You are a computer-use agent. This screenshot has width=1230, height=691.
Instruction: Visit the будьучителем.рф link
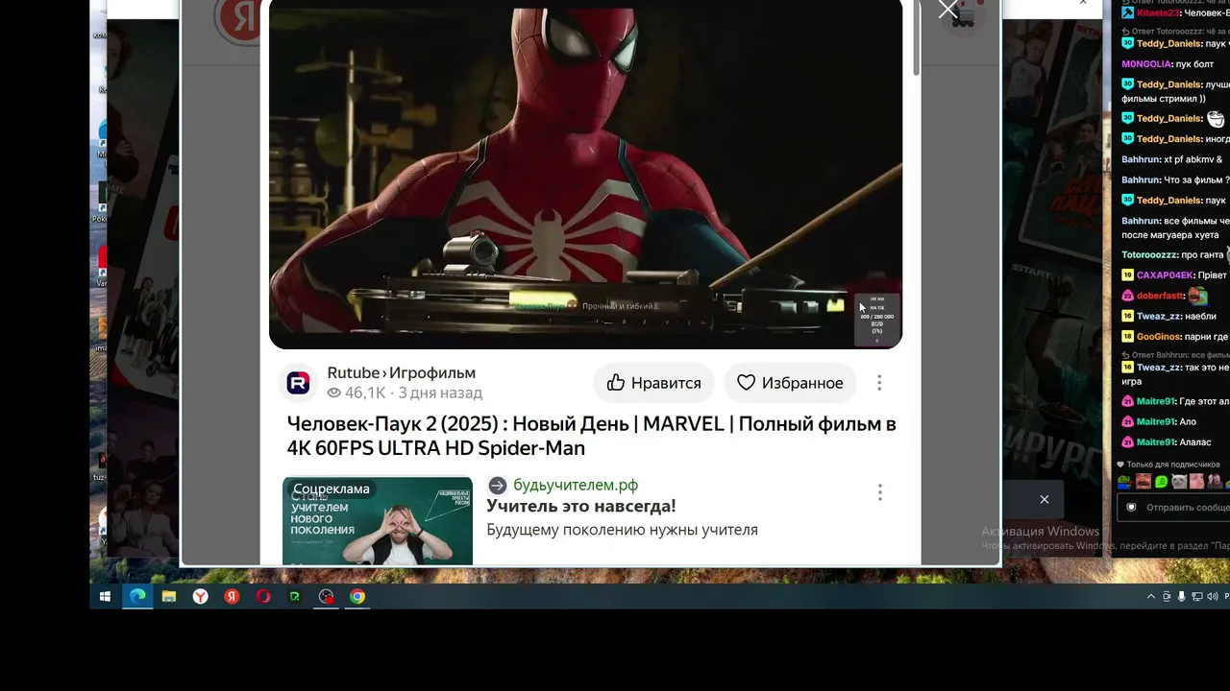pos(576,486)
